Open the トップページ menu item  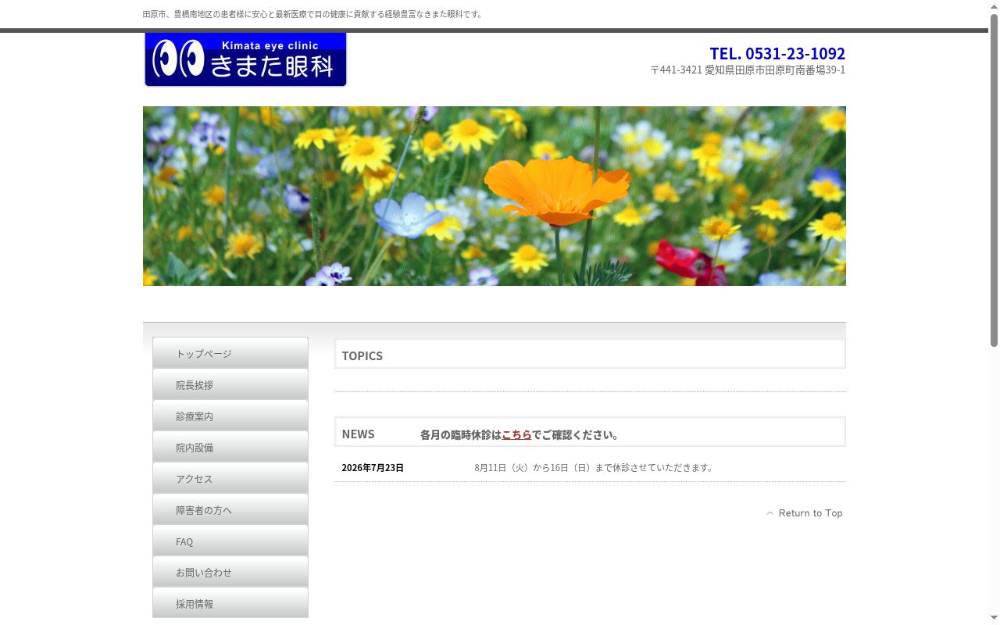pos(230,353)
